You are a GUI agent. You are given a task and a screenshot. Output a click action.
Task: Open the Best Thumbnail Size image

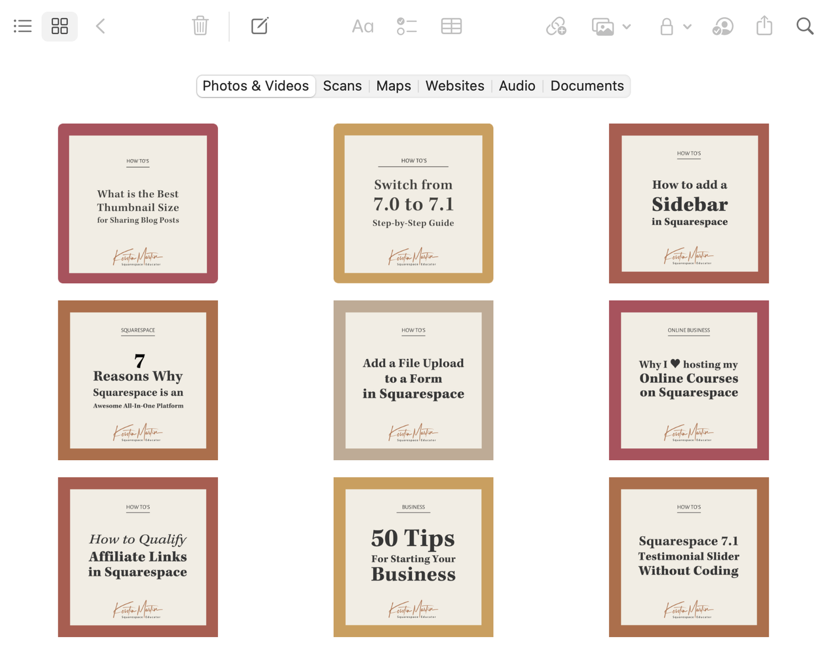coord(138,203)
